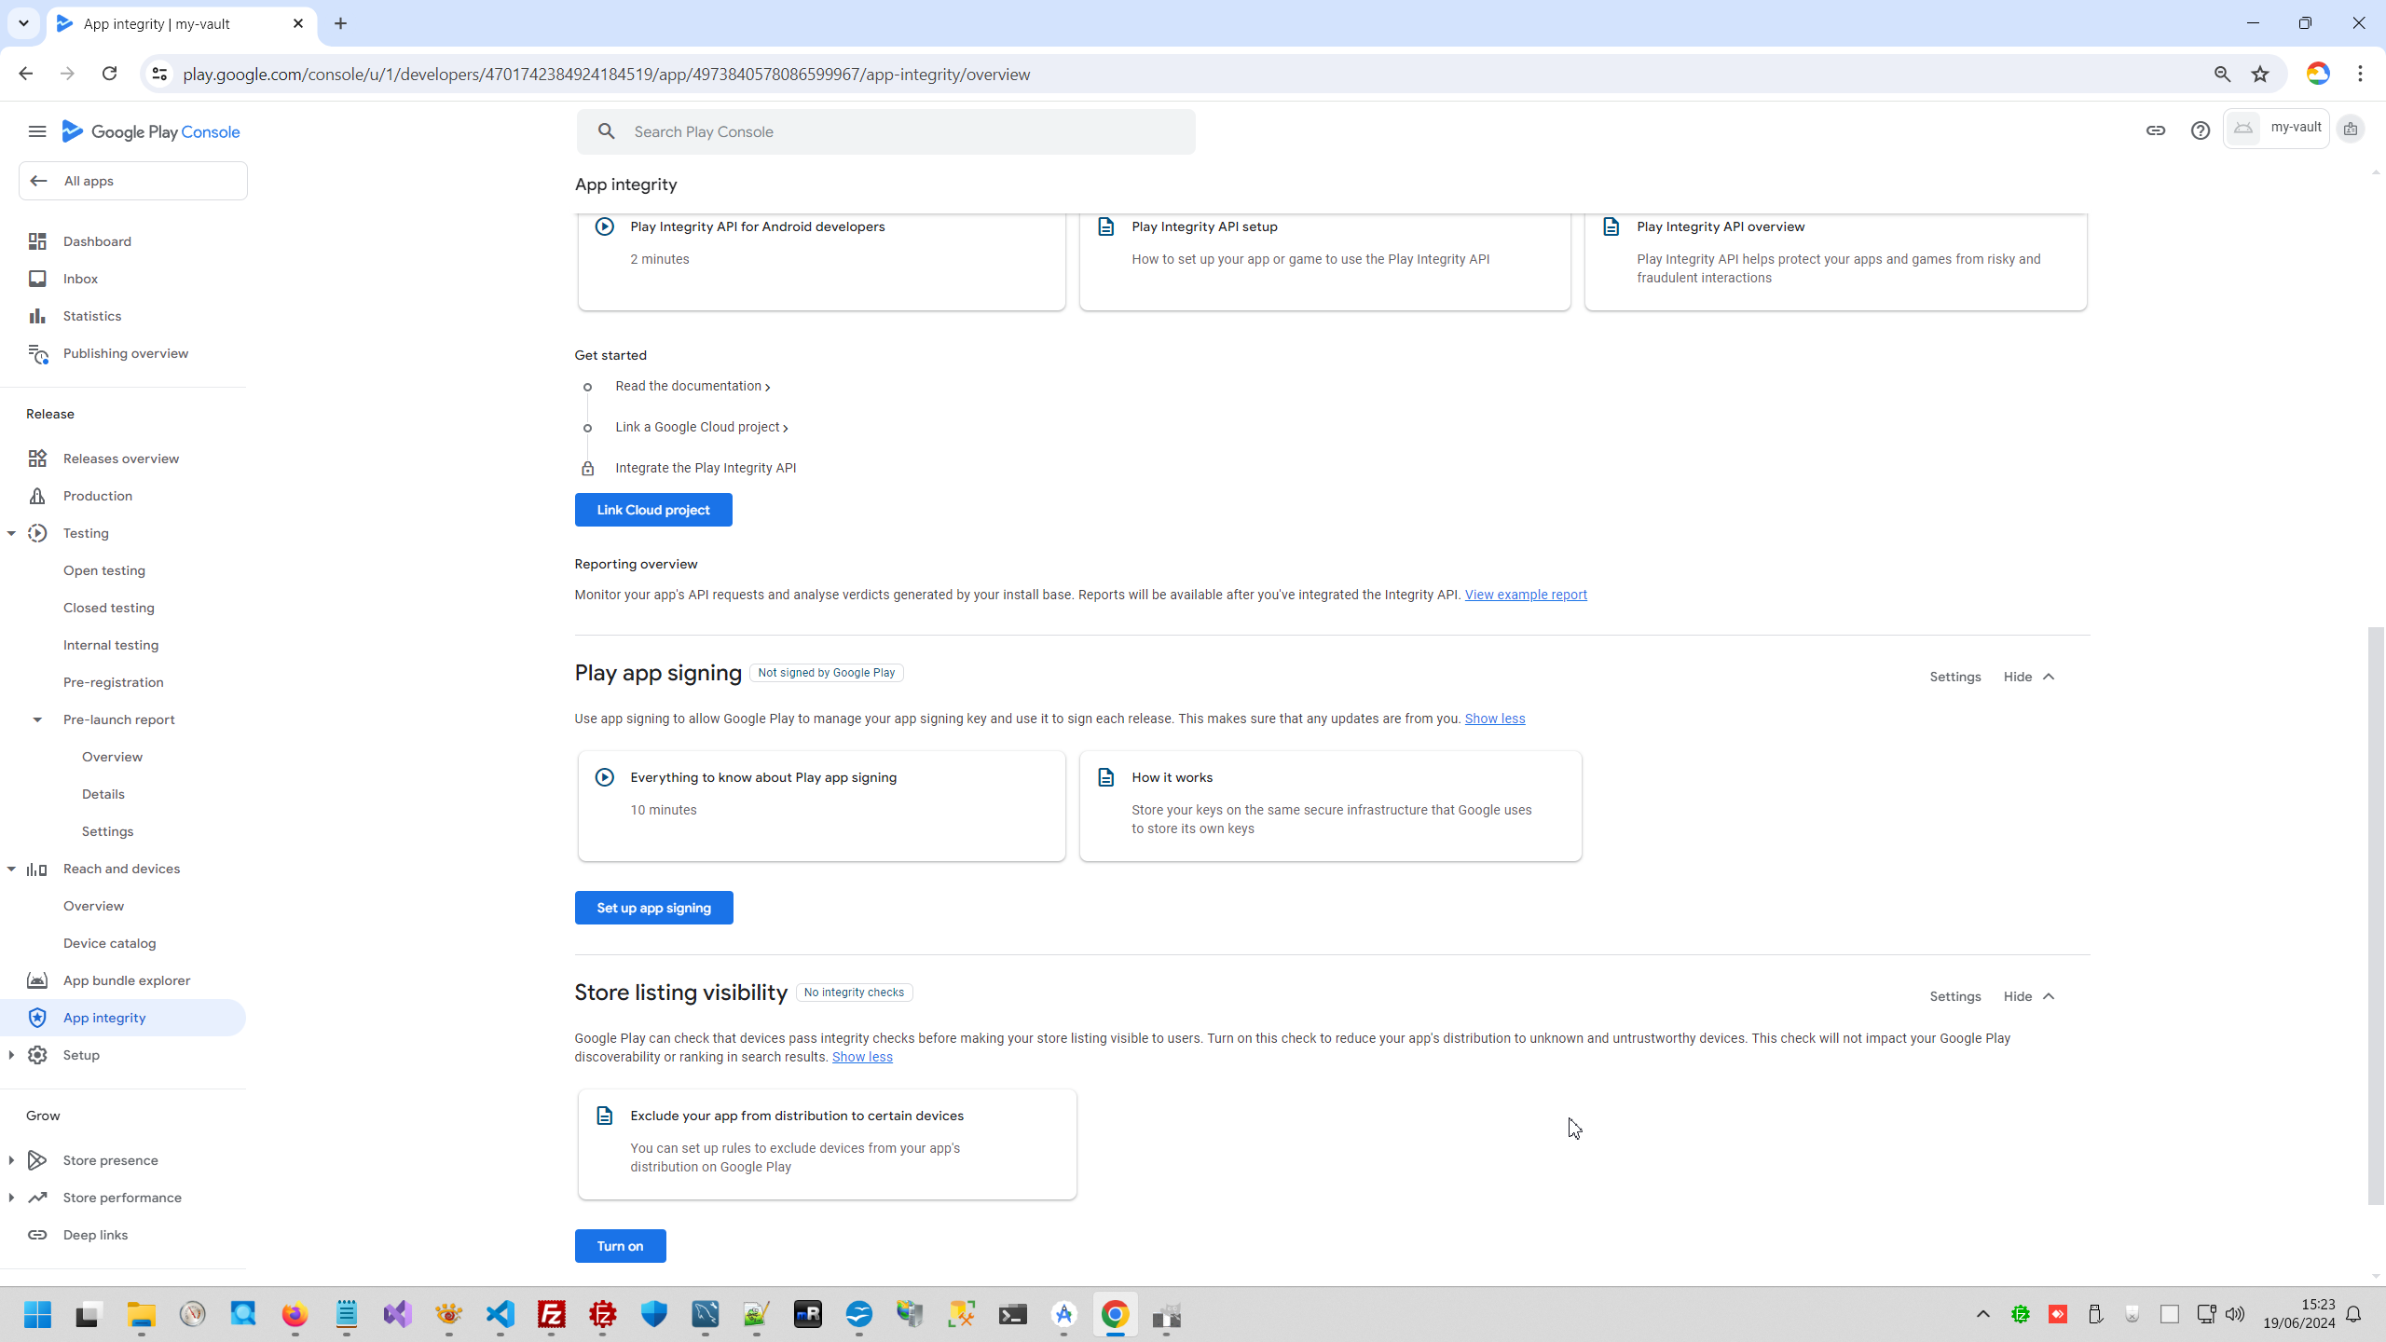The width and height of the screenshot is (2386, 1342).
Task: Open App bundle explorer in the sidebar
Action: point(126,980)
